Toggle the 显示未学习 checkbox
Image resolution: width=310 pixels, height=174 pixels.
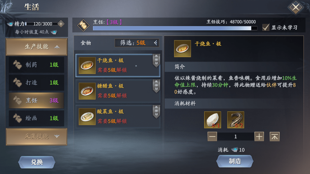pos(266,27)
